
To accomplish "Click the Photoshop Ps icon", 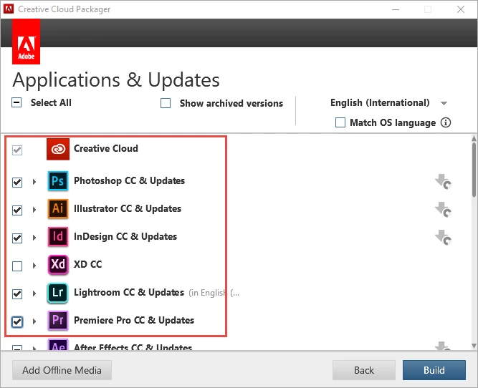I will pyautogui.click(x=58, y=181).
